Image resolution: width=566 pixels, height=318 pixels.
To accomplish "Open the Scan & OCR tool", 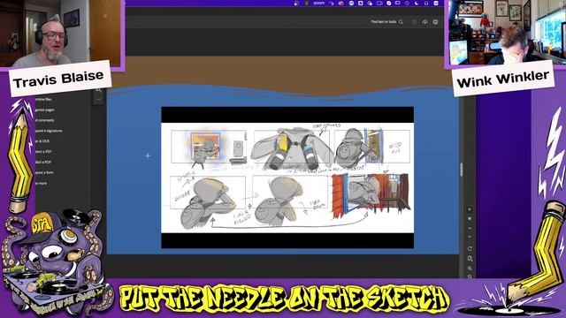I will [x=42, y=141].
